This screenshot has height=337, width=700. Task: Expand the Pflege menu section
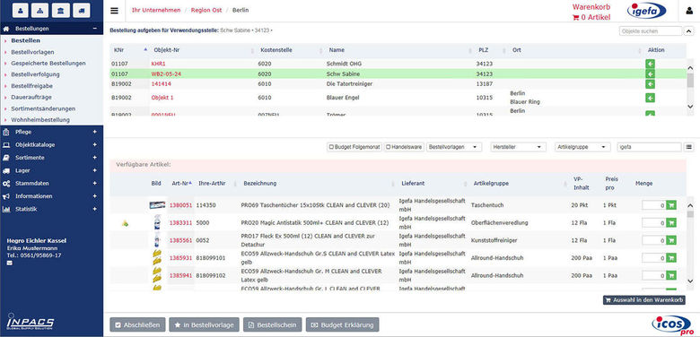pyautogui.click(x=94, y=132)
